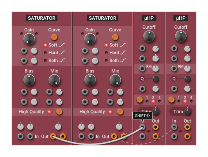
Task: Click the second Saturator's Soft curve LED
Action: [106, 45]
